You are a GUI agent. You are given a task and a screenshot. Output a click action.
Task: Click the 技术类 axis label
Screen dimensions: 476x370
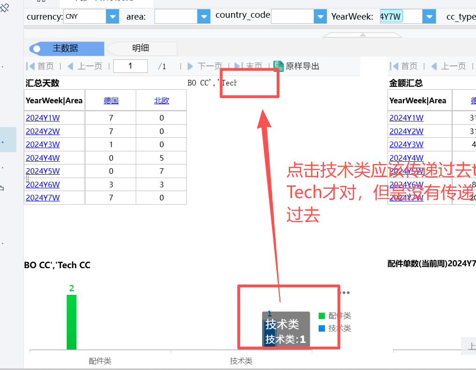tap(241, 361)
